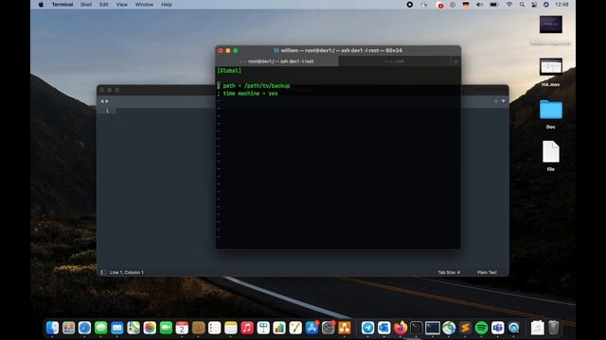Screen dimensions: 606x340
Task: Open the battery status menu
Action: [494, 5]
